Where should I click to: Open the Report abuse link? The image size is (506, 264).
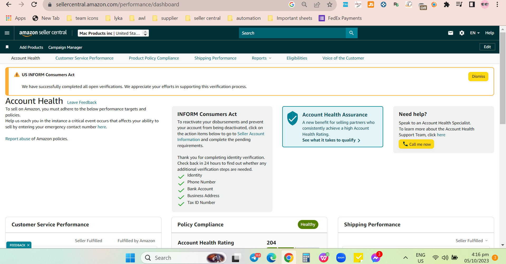click(x=18, y=139)
